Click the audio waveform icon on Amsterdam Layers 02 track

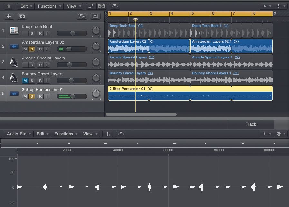click(14, 46)
